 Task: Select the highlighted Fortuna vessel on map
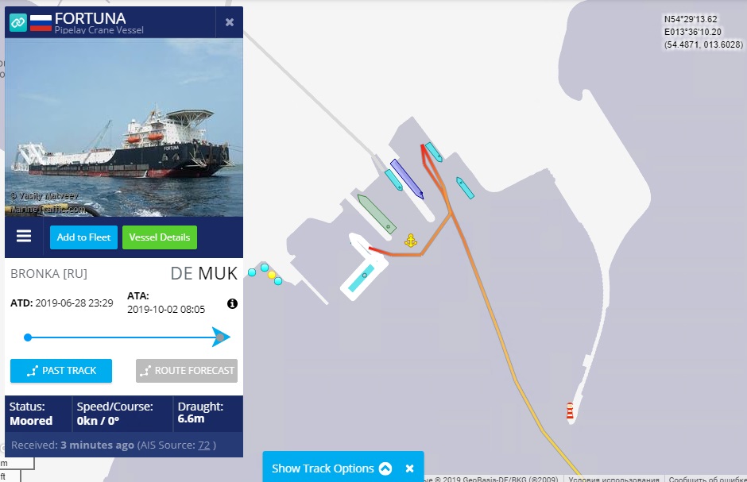click(362, 279)
